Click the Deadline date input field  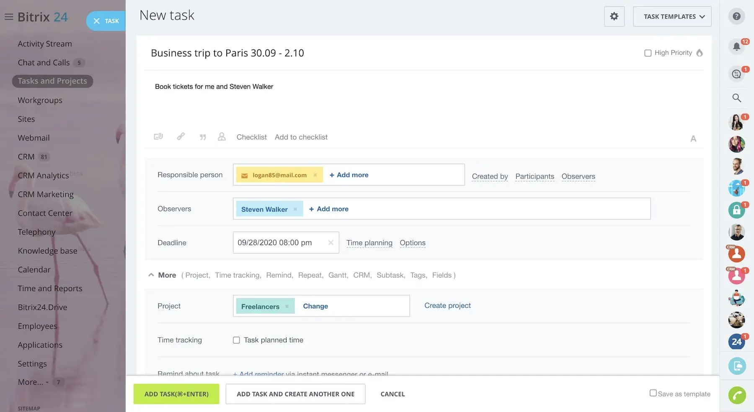tap(279, 243)
